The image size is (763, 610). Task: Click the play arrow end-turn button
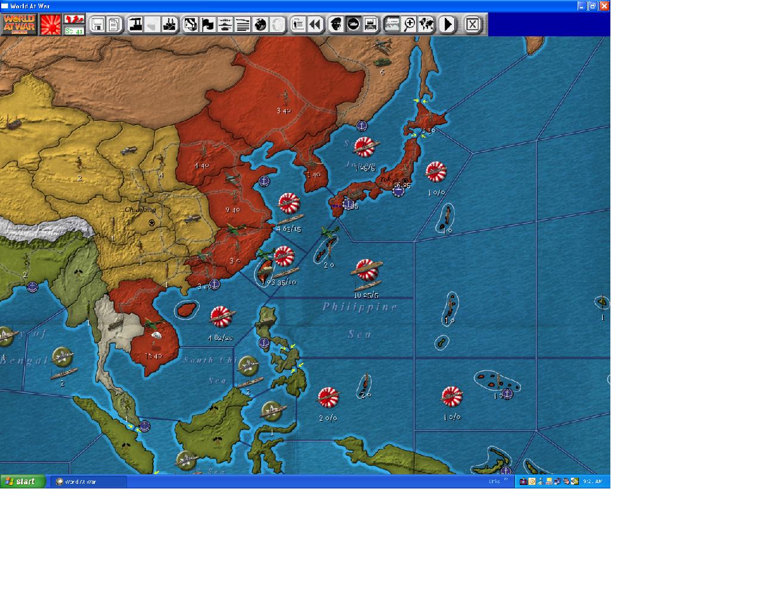(x=447, y=24)
